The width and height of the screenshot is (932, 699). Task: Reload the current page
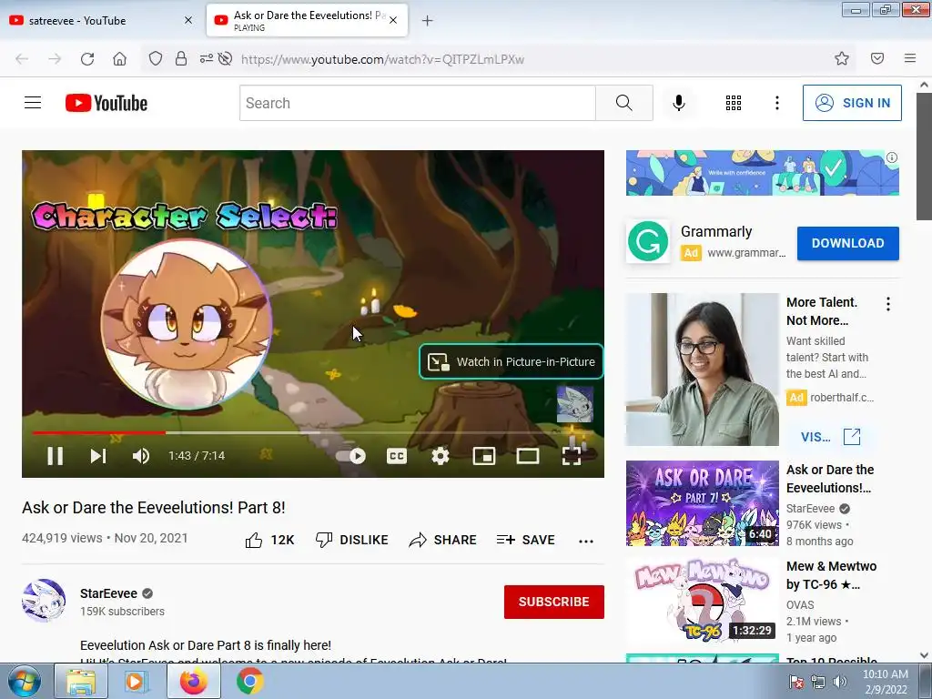coord(87,59)
